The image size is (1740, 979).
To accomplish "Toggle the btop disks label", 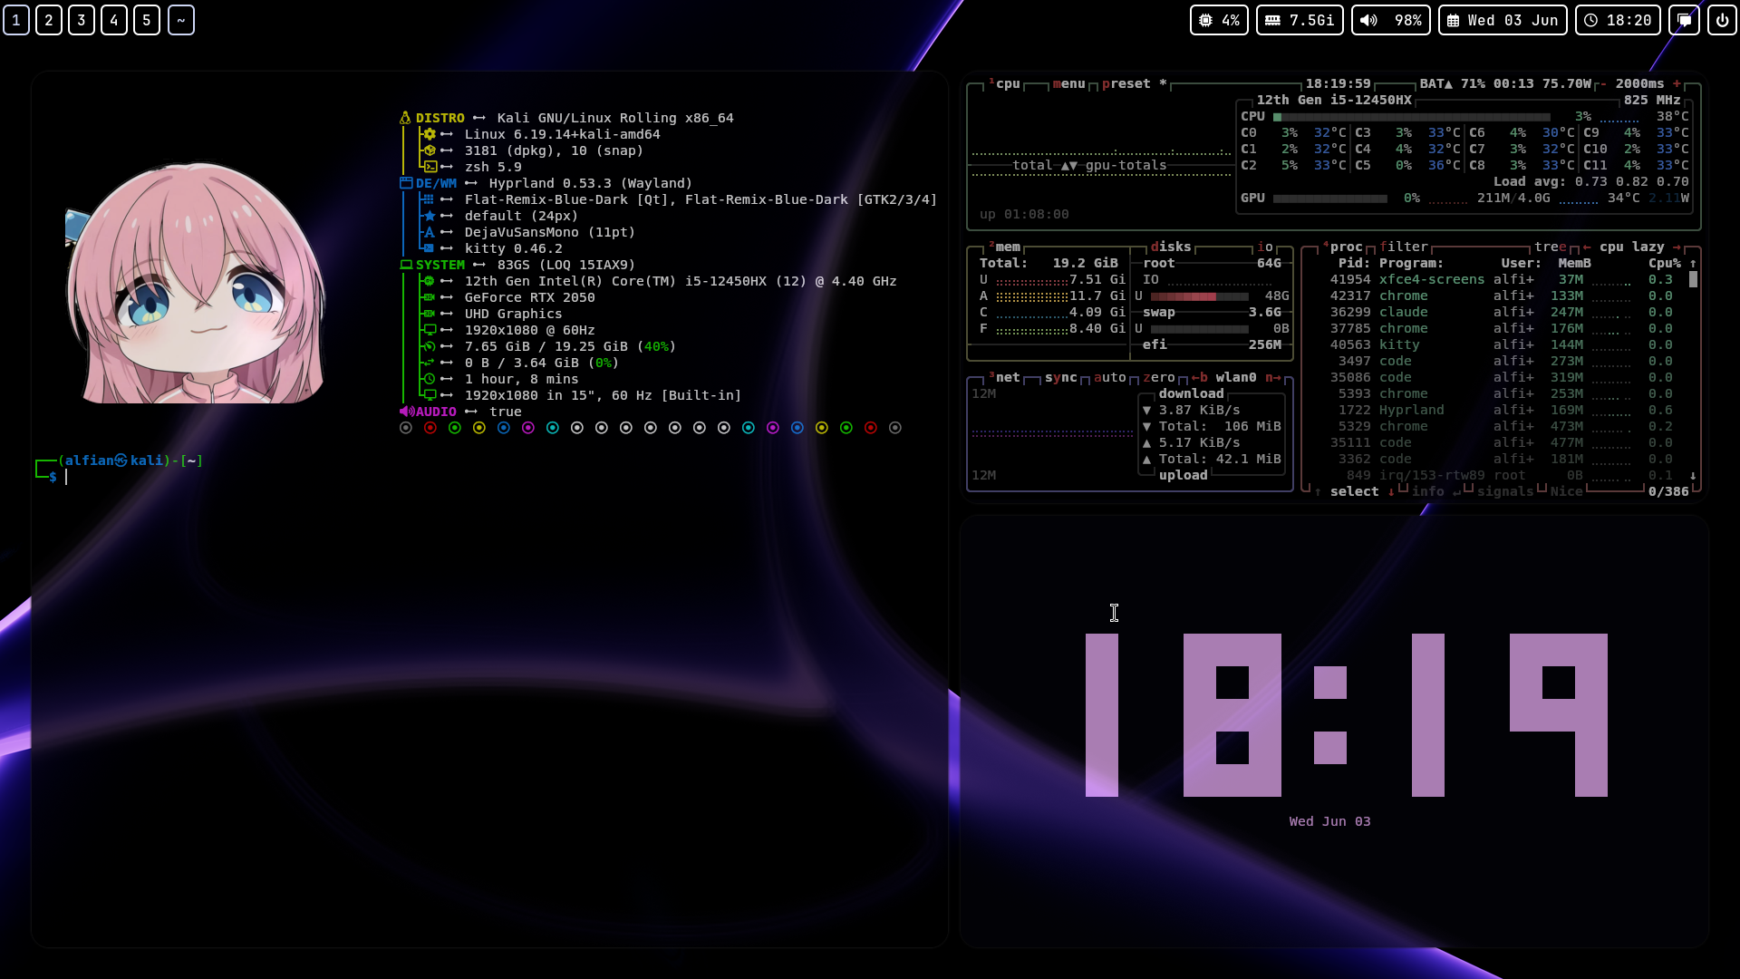I will click(1171, 247).
